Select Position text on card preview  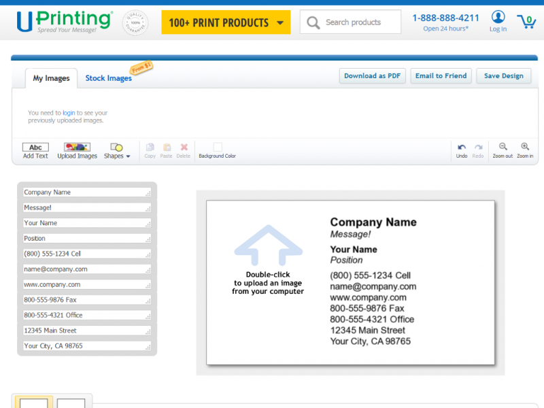pyautogui.click(x=346, y=260)
